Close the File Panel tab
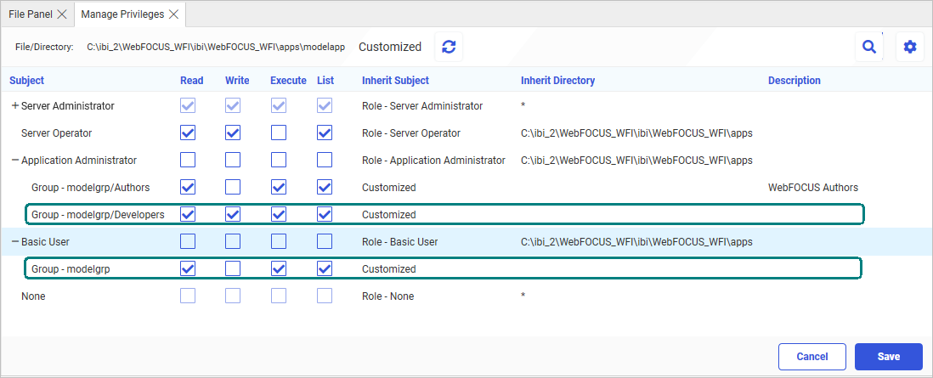 62,14
